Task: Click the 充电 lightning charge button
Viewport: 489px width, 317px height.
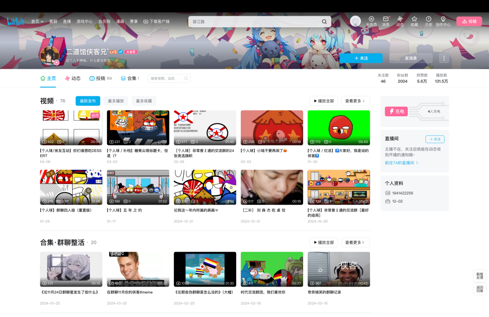Action: [396, 112]
